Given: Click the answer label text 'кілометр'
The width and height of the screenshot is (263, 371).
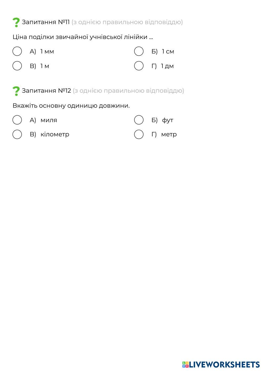Looking at the screenshot, I should point(55,134).
